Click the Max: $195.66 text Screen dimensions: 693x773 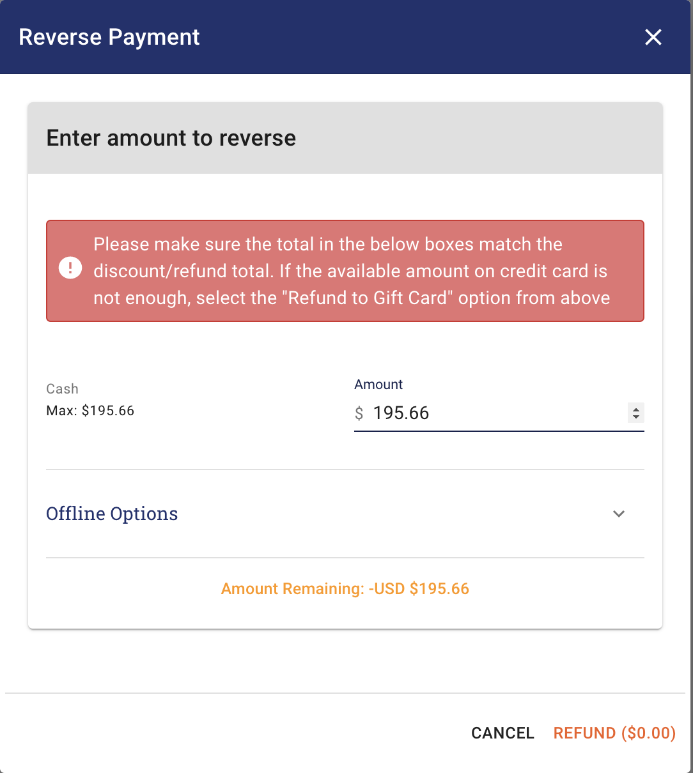(90, 411)
